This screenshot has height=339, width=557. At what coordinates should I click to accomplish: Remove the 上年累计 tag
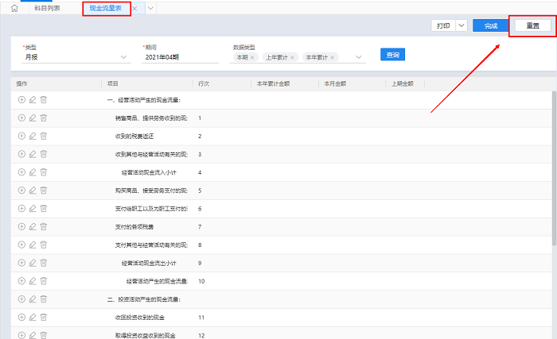point(292,57)
